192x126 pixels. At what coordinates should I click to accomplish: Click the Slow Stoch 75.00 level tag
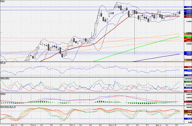tap(188, 111)
